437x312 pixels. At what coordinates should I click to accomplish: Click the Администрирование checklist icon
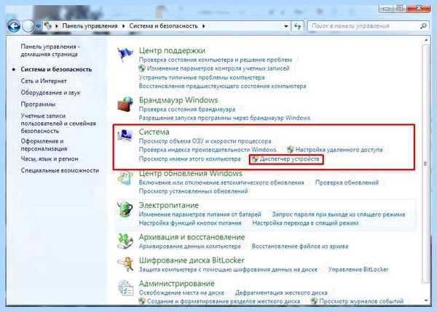pos(126,288)
